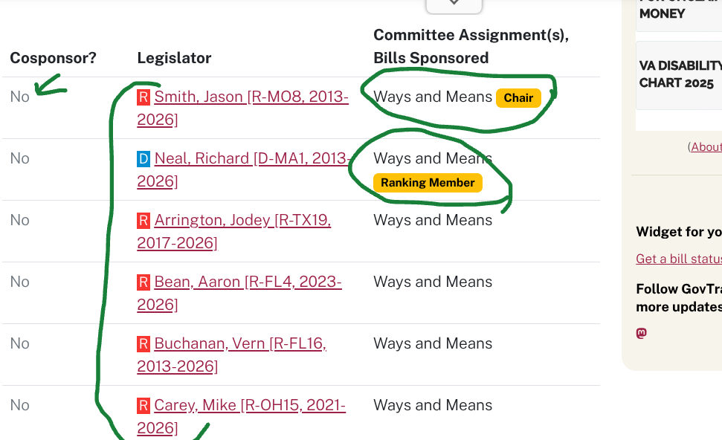This screenshot has height=440, width=722.
Task: Open Smith, Jason legislator link
Action: (251, 97)
